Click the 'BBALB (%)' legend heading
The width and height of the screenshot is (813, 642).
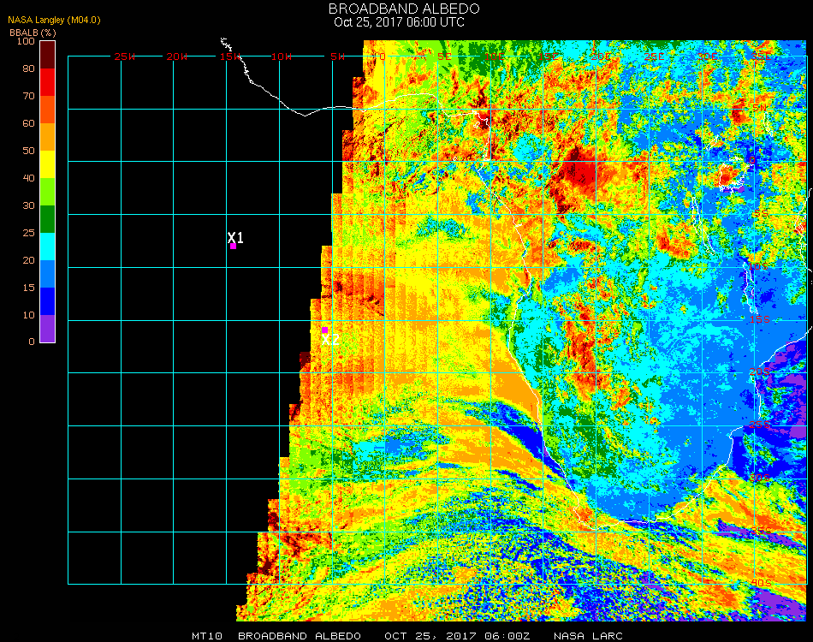(33, 33)
